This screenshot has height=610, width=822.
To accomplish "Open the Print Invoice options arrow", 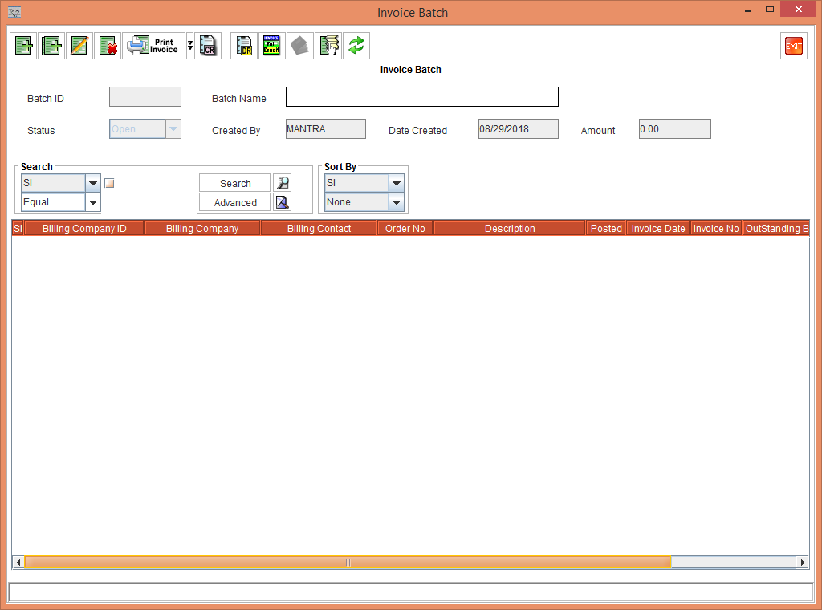I will (190, 46).
